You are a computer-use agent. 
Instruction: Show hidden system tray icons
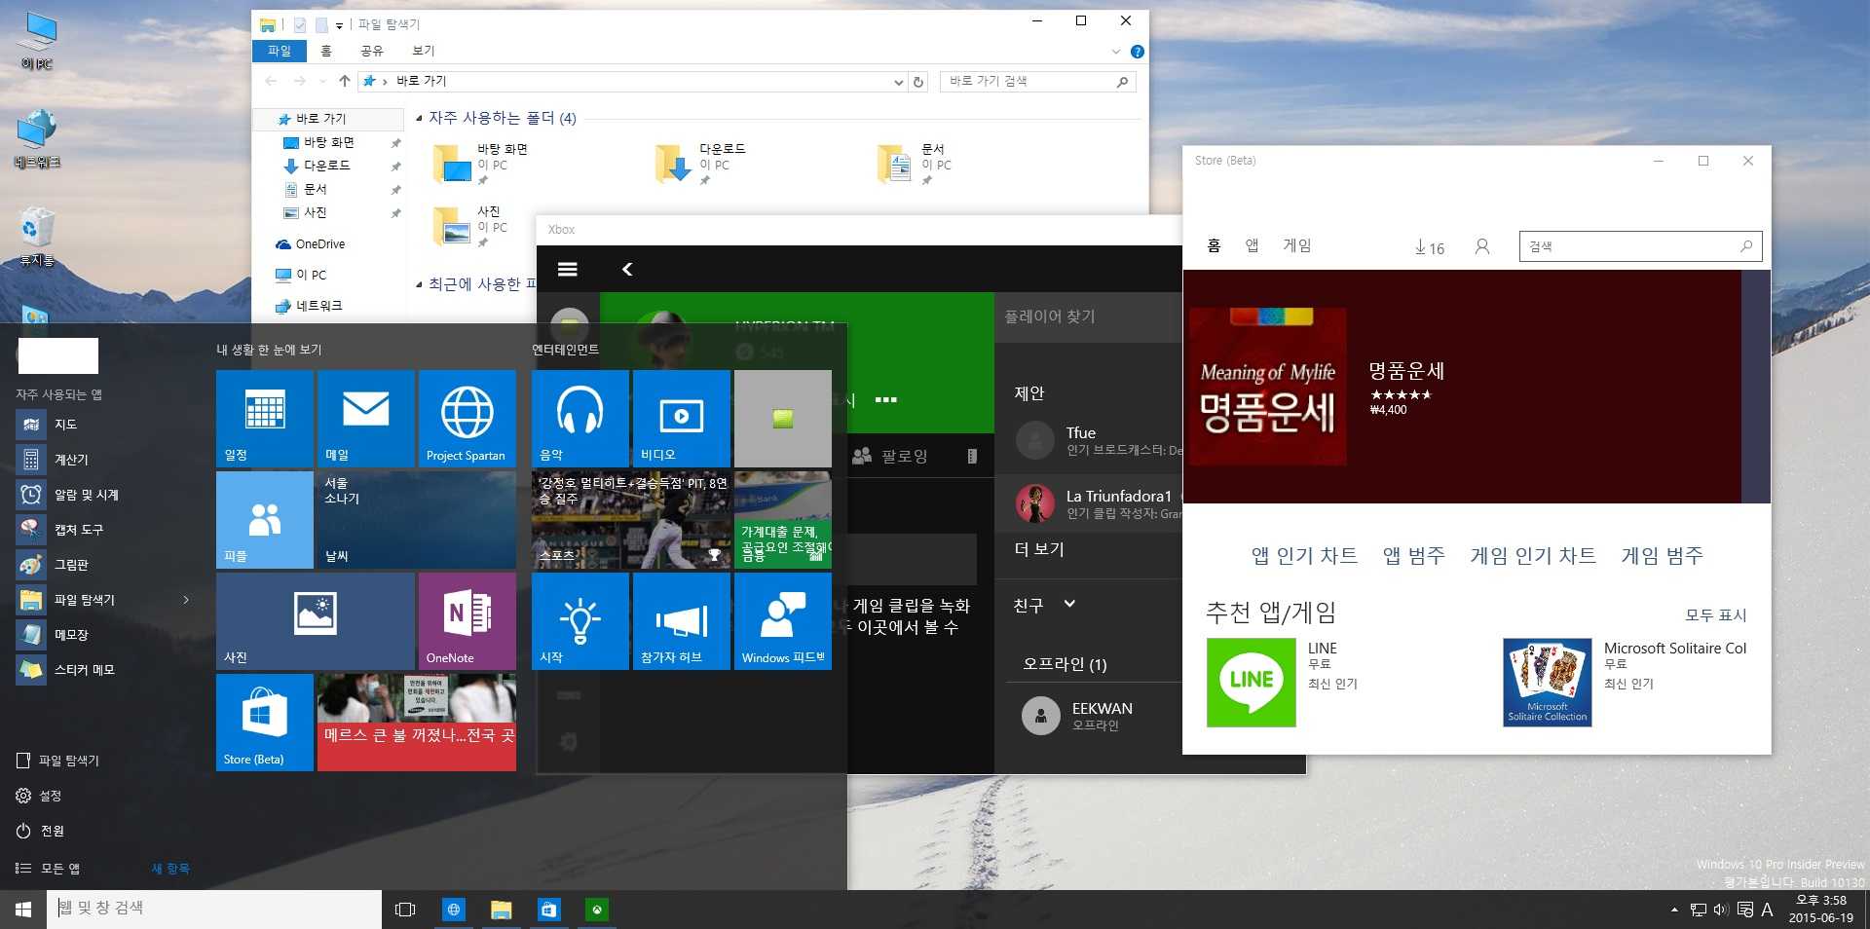coord(1674,910)
